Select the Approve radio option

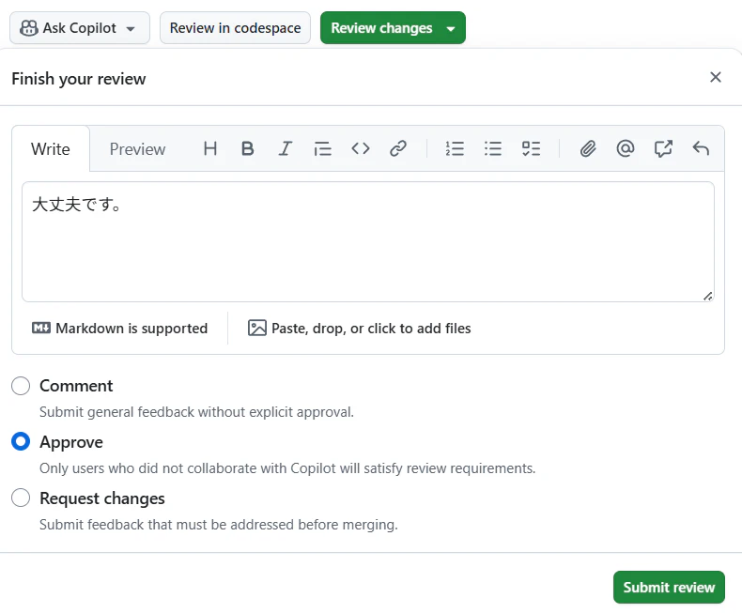coord(21,442)
